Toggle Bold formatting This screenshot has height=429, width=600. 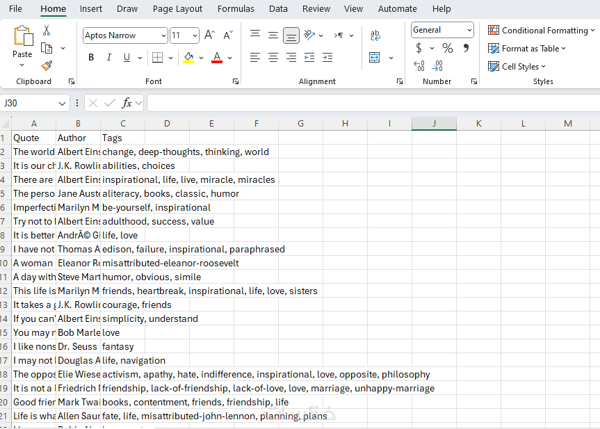click(91, 58)
